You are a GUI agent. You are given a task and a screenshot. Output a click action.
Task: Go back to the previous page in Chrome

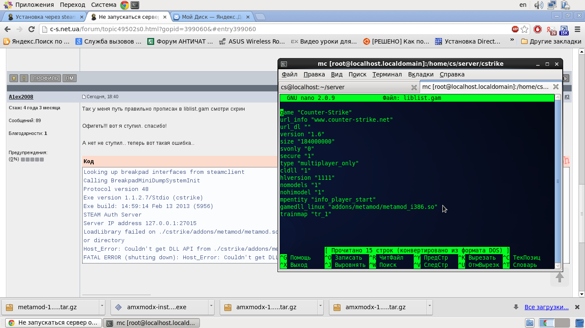click(7, 29)
